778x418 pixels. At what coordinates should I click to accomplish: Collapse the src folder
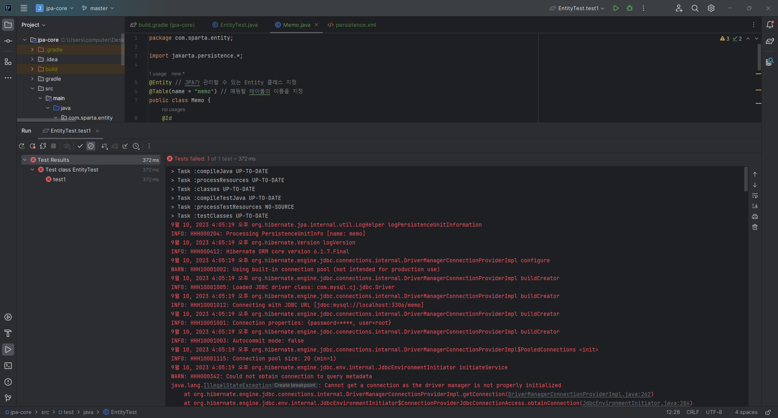[32, 88]
